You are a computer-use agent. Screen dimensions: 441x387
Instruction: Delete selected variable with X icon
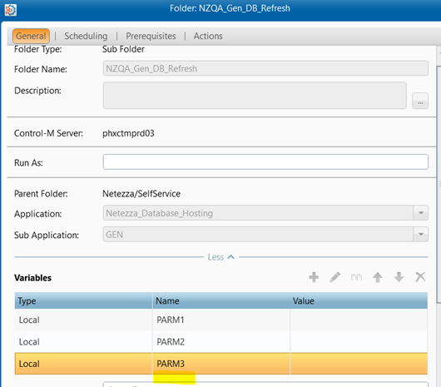click(x=420, y=277)
